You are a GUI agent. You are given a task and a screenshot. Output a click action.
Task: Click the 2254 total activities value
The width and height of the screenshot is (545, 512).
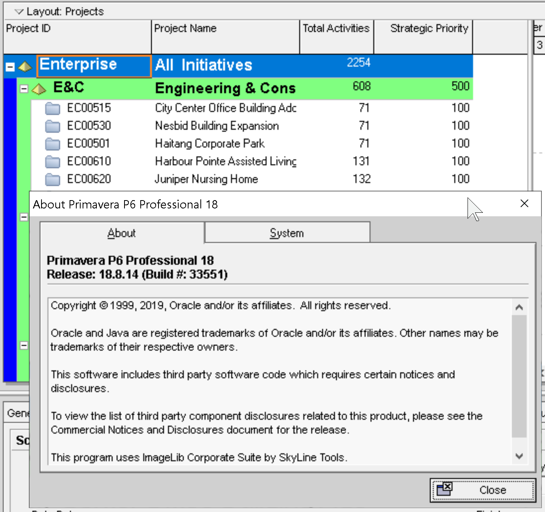[x=359, y=62]
